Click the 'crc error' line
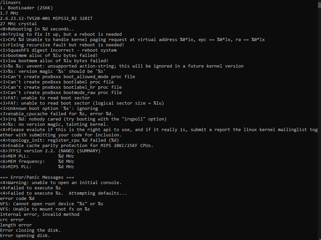Viewport: 321px width, 240px height. (12, 220)
